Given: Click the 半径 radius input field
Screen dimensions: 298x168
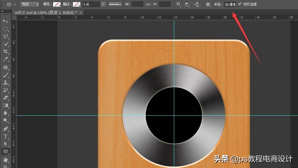Looking at the screenshot, I should (230, 4).
